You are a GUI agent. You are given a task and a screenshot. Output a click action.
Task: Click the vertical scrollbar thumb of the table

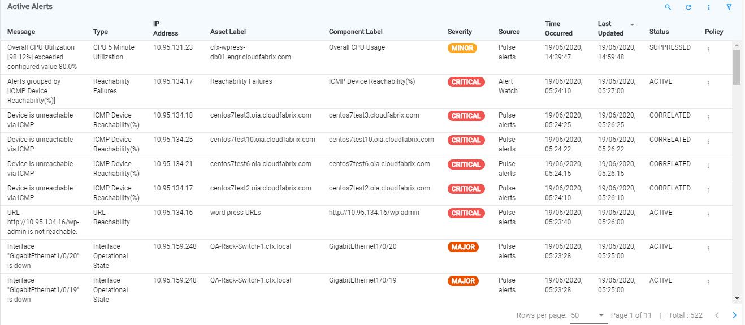coord(737,67)
